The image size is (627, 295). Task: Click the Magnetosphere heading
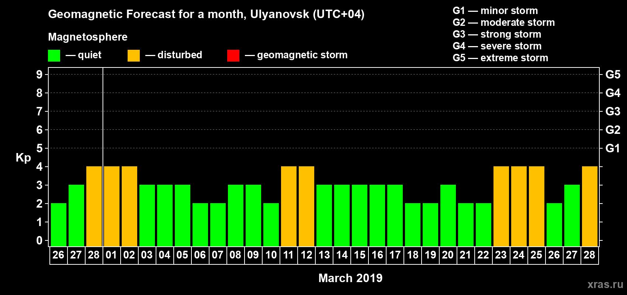pyautogui.click(x=88, y=37)
